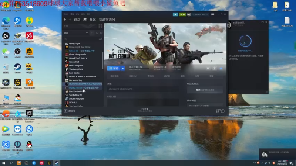Open the green notifications button showing 14
Screen dimensions: 296x166
(182, 14)
